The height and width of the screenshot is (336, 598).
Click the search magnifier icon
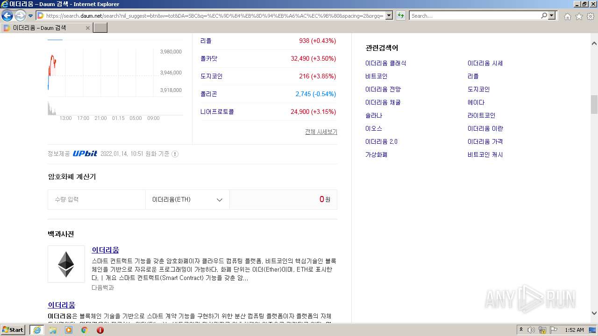(x=544, y=16)
